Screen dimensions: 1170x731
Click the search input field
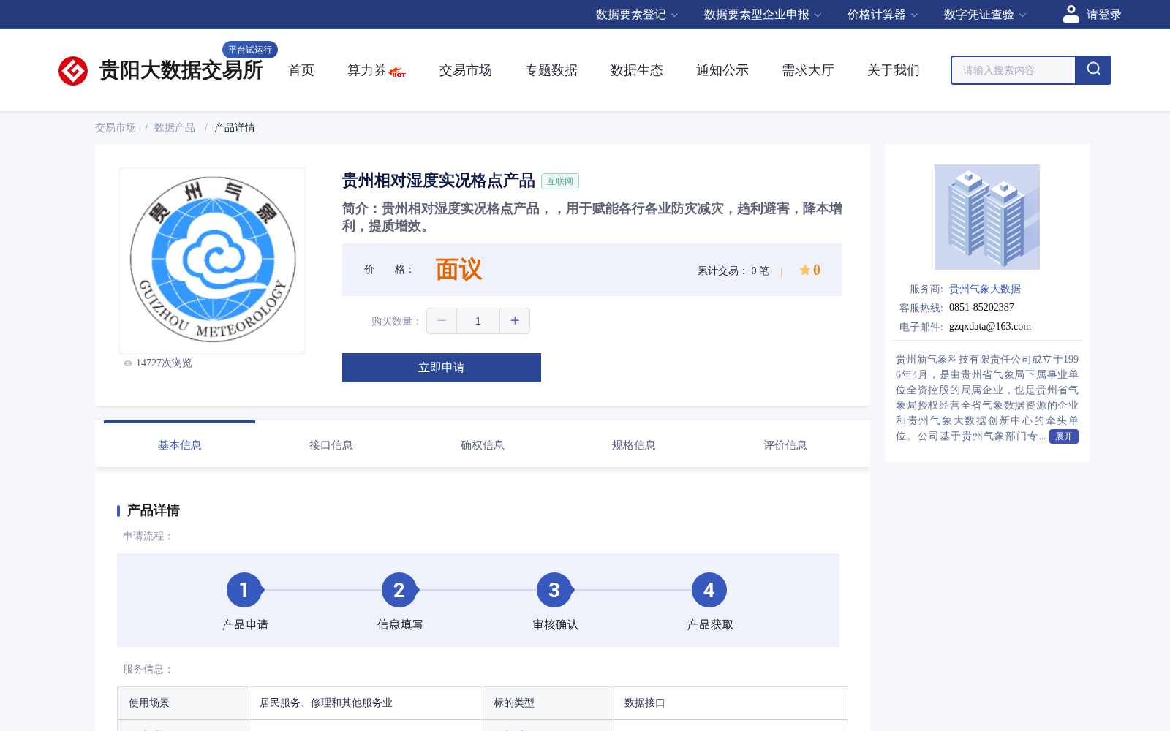point(1014,70)
